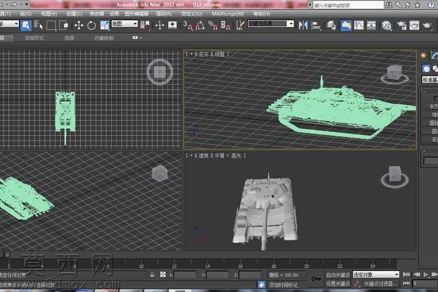Toggle the Angle Snap button

click(200, 26)
